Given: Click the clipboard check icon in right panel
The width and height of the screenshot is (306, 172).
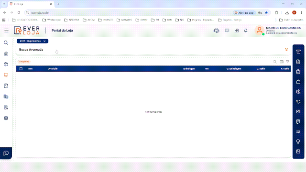Looking at the screenshot, I should (298, 72).
